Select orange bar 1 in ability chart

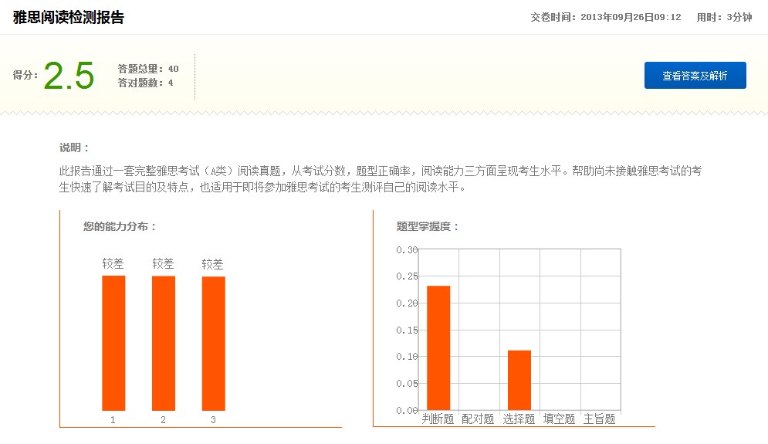pyautogui.click(x=113, y=343)
